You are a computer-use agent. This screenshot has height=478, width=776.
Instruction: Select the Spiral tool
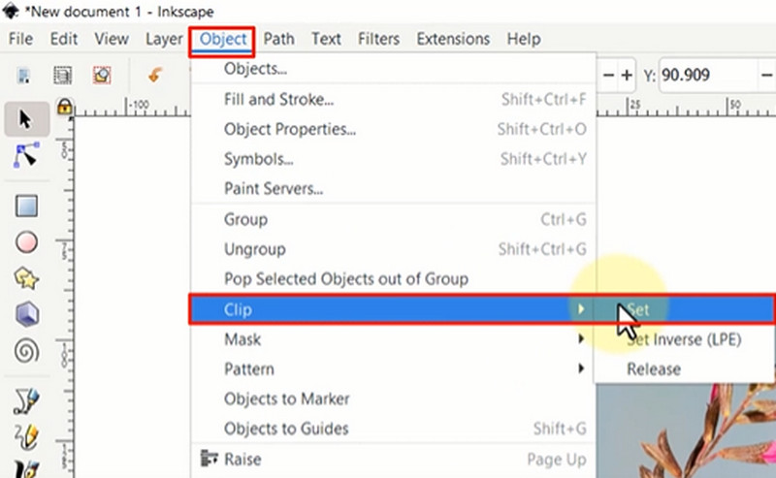pyautogui.click(x=26, y=351)
